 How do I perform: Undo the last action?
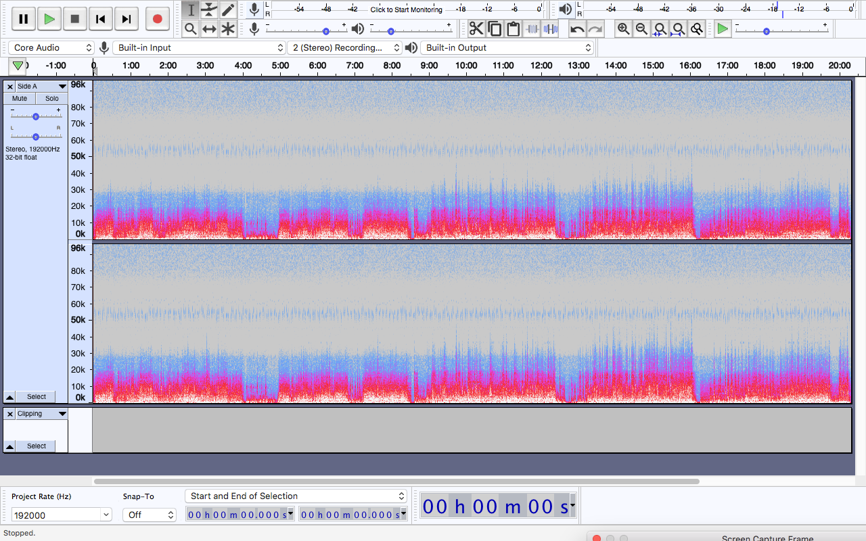pyautogui.click(x=577, y=28)
